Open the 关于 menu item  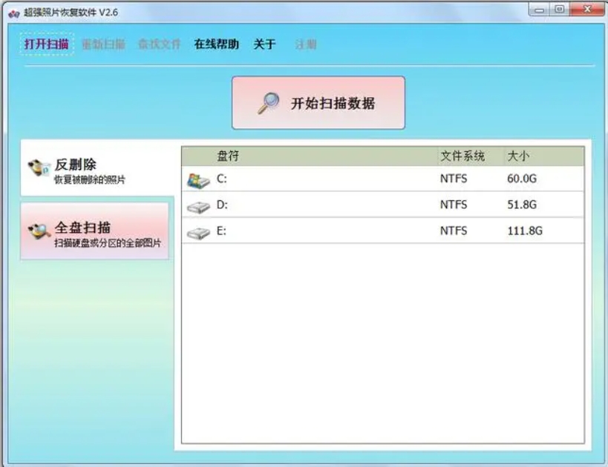tap(264, 44)
